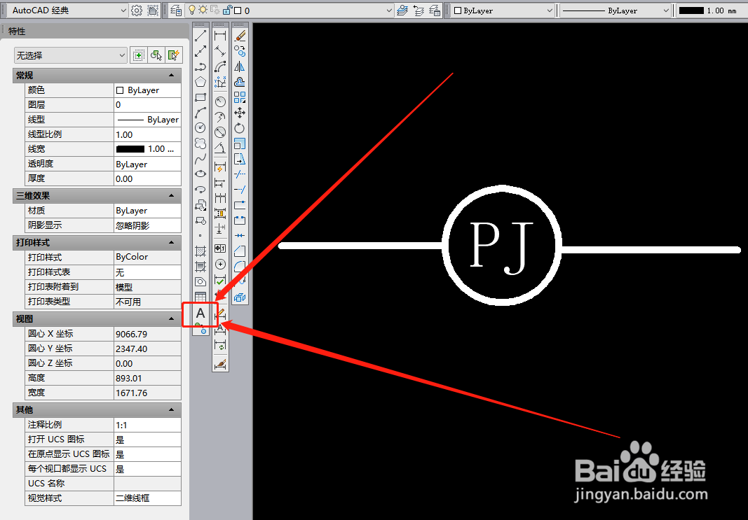This screenshot has width=748, height=520.
Task: Select the Ellipse tool
Action: [200, 174]
